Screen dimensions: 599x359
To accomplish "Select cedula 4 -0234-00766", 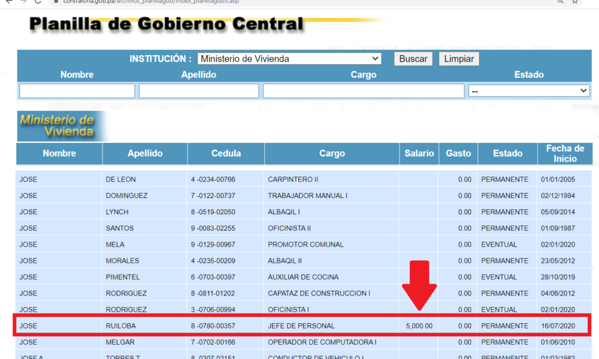I will coord(213,180).
